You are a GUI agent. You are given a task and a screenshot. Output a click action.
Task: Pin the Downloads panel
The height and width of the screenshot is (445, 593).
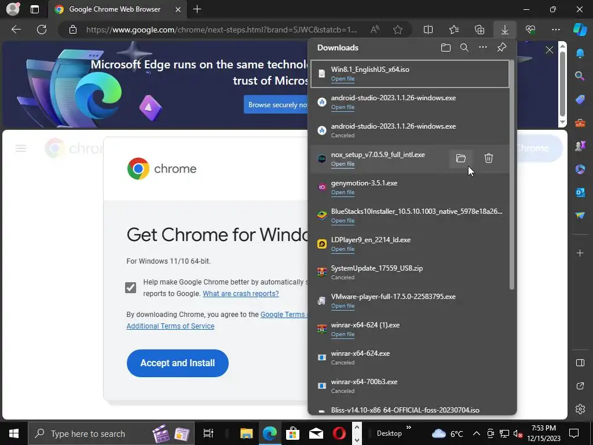(x=502, y=48)
